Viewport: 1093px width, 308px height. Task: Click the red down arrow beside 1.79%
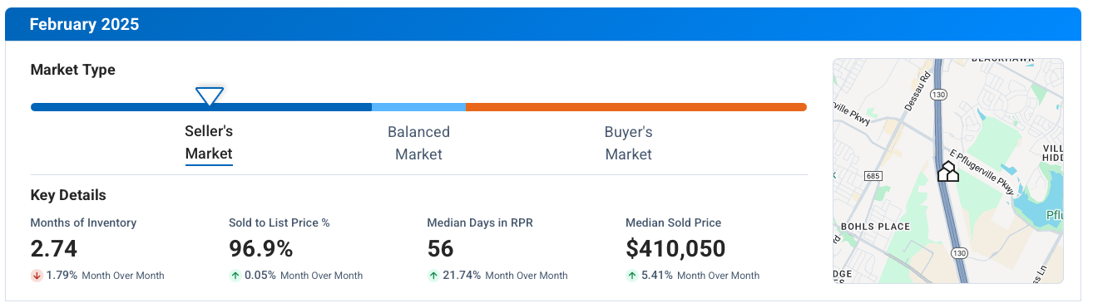pos(37,276)
